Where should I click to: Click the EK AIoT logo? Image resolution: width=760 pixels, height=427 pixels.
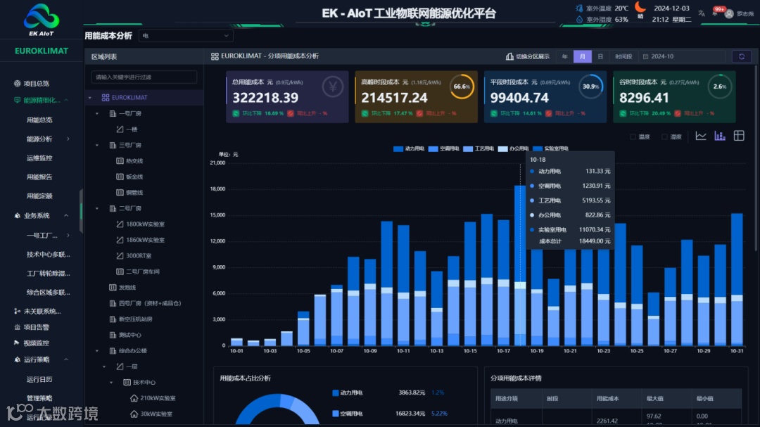tap(42, 20)
